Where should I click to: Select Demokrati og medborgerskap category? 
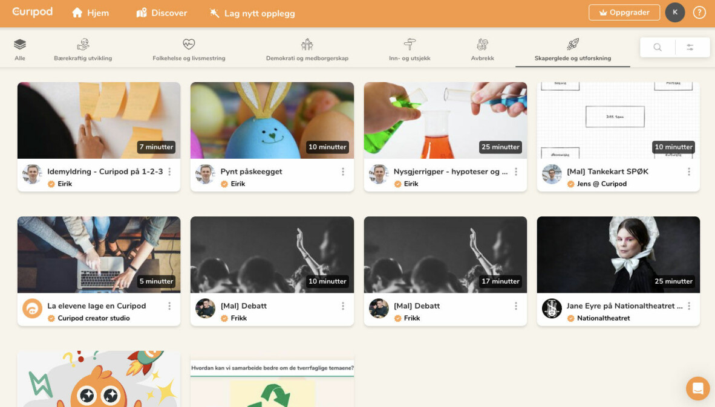307,50
